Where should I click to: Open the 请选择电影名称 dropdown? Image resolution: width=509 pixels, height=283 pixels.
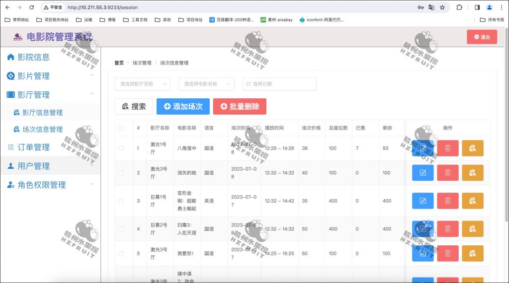206,84
